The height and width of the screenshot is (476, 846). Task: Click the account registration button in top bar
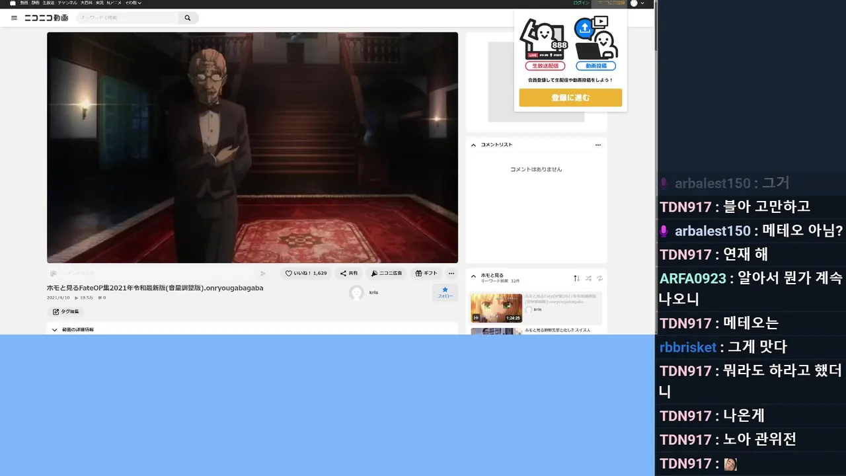pos(609,3)
